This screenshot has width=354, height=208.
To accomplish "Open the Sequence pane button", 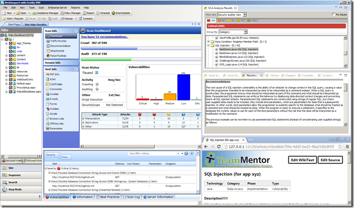I will (x=21, y=175).
